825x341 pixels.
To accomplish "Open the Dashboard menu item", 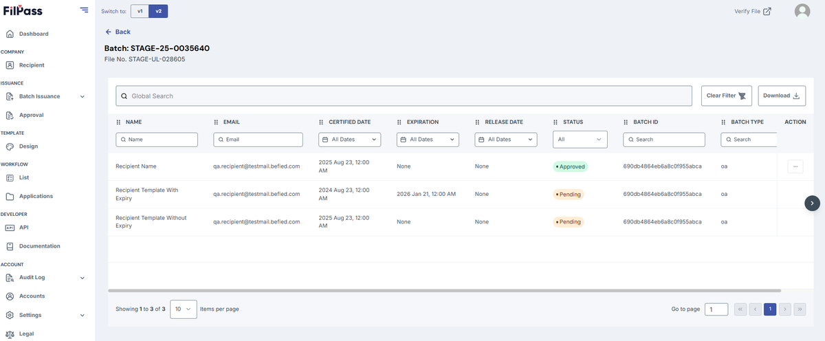I will point(34,34).
